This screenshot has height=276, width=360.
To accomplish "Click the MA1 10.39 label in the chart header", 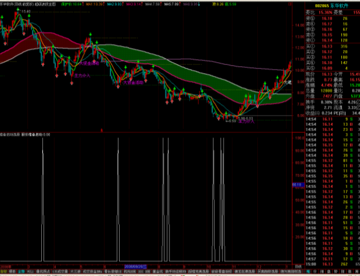I will (95, 4).
